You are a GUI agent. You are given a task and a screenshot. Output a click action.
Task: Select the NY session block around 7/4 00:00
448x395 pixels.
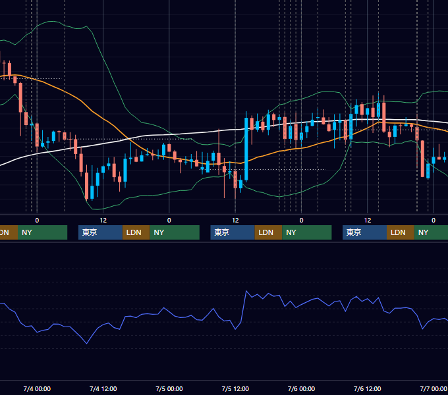(42, 232)
